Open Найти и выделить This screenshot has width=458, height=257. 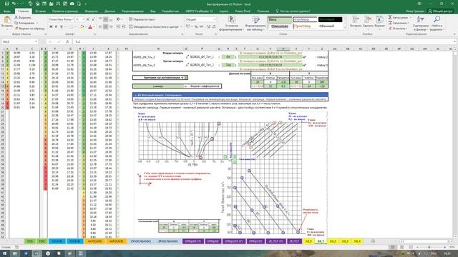point(437,24)
